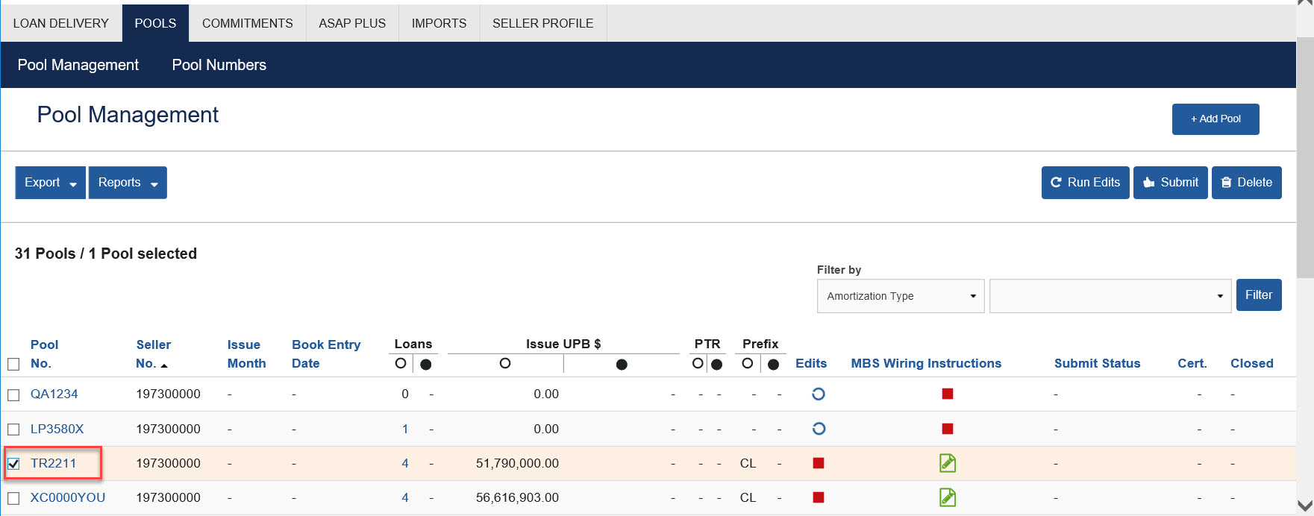1314x516 pixels.
Task: Click the filled circle under Loans
Action: click(425, 365)
